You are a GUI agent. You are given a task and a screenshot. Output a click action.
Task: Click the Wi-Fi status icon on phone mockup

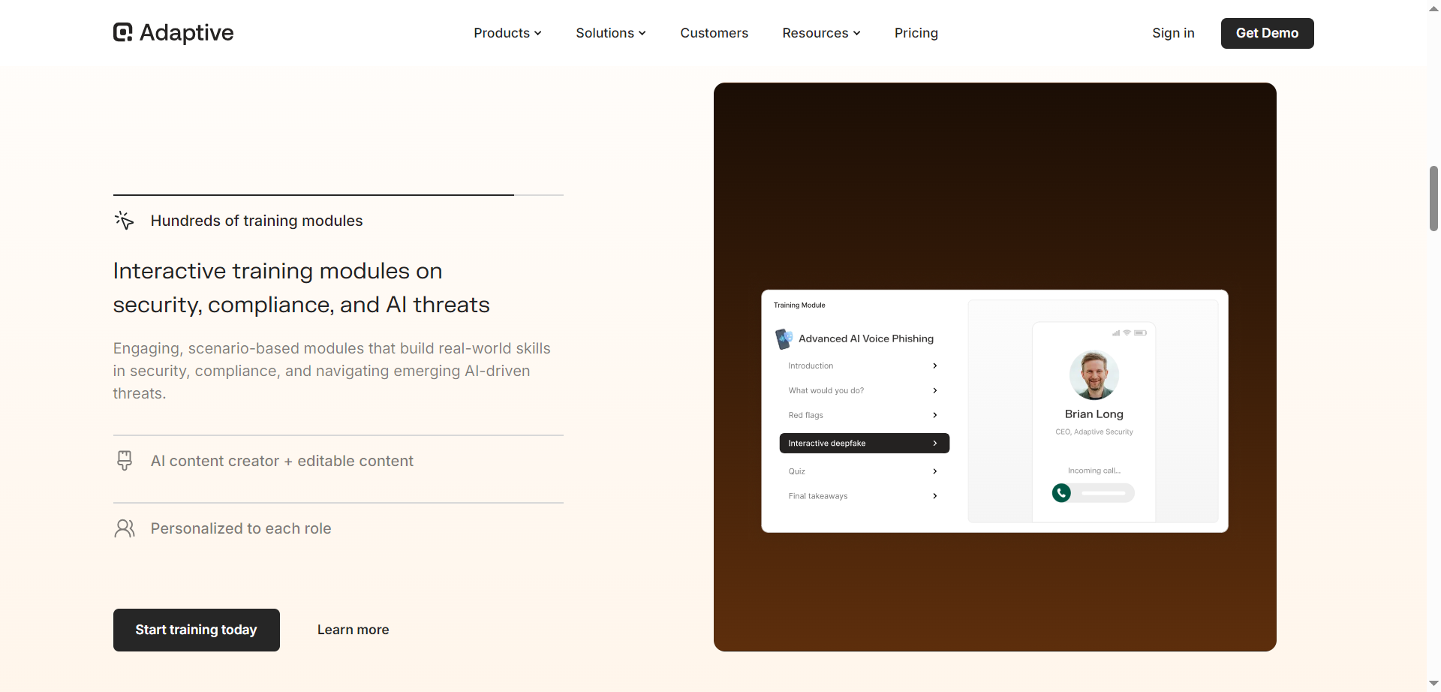tap(1127, 332)
